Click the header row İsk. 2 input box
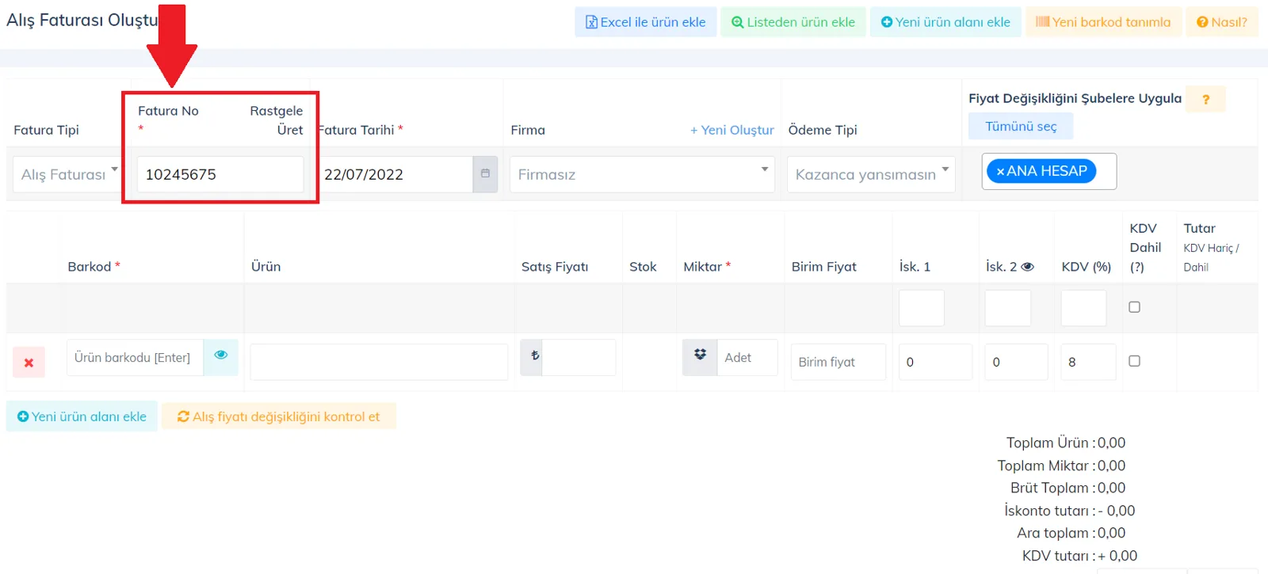 pyautogui.click(x=1008, y=308)
